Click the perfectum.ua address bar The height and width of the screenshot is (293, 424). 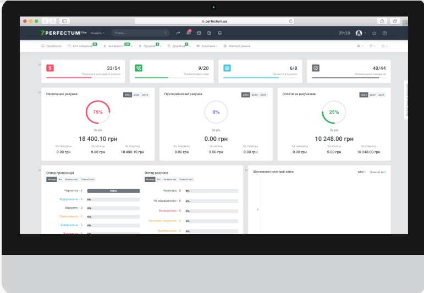click(x=214, y=21)
